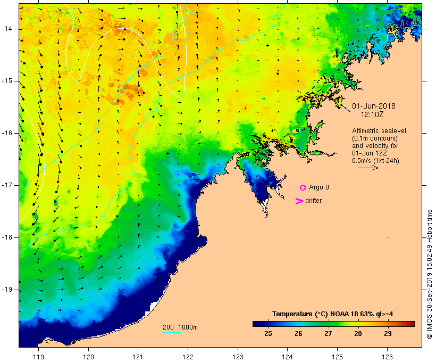Click the IMOS copyright timestamp text
The height and width of the screenshot is (362, 436).
coord(430,274)
